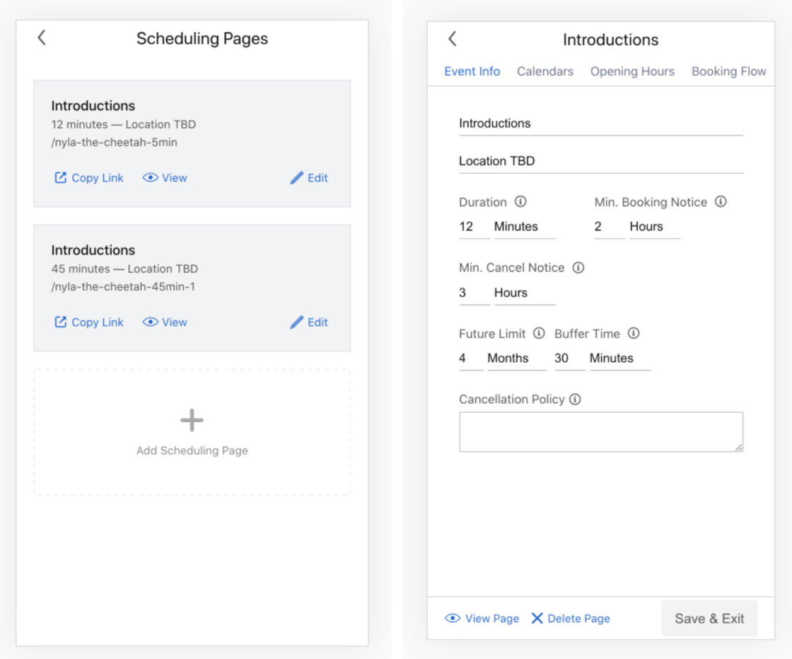
Task: Open the Months selector under Future Limit
Action: click(x=506, y=358)
